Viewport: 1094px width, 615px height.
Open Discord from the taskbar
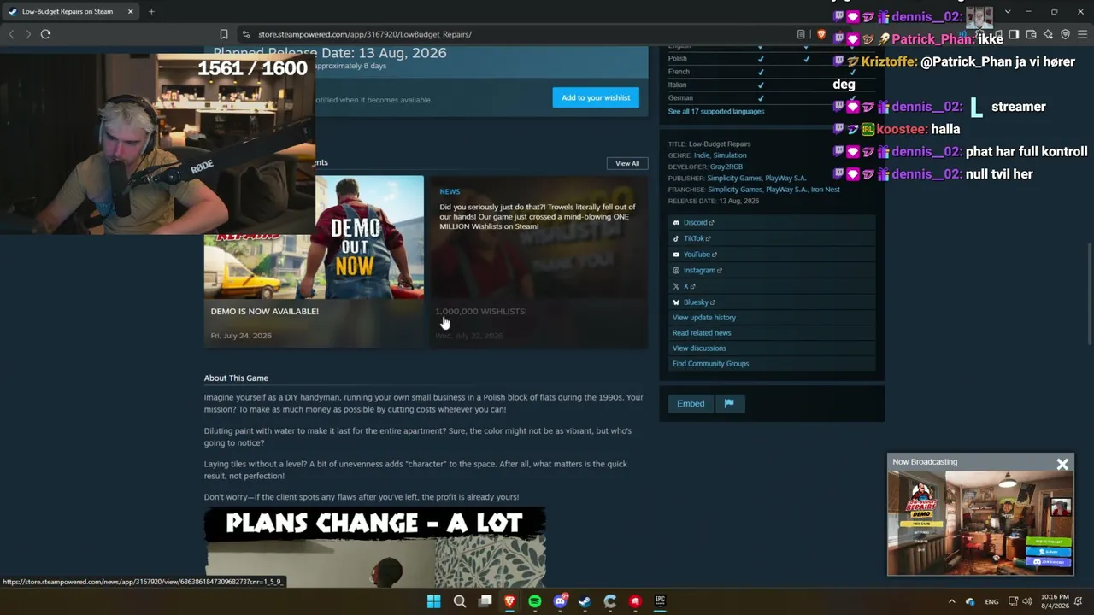tap(560, 601)
